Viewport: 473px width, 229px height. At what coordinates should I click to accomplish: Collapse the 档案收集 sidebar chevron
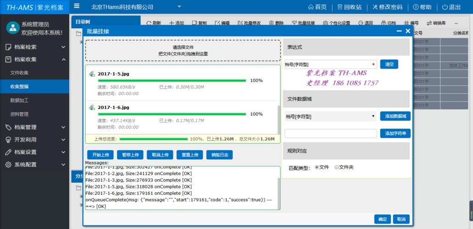tap(63, 60)
